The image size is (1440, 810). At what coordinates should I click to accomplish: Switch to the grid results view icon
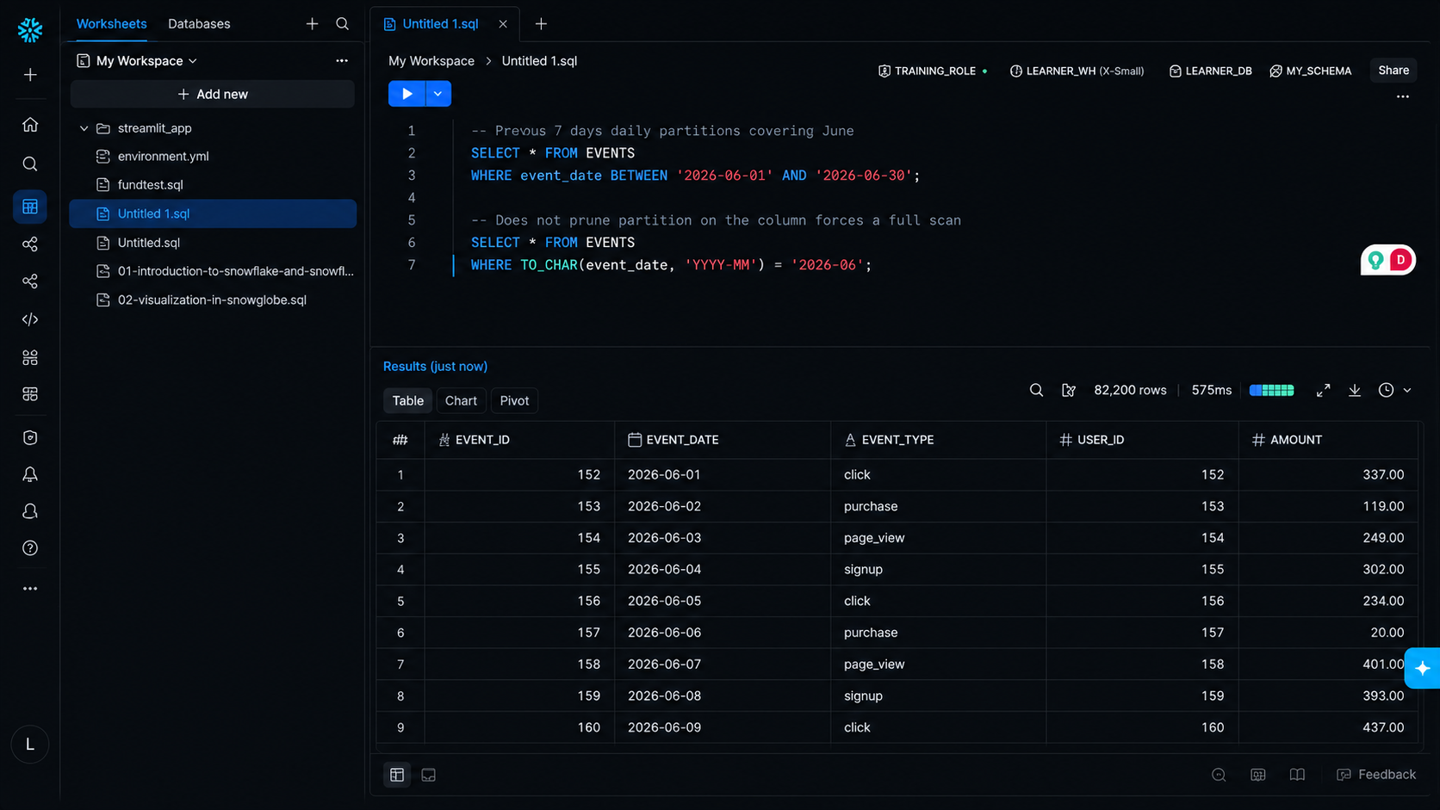[x=397, y=775]
